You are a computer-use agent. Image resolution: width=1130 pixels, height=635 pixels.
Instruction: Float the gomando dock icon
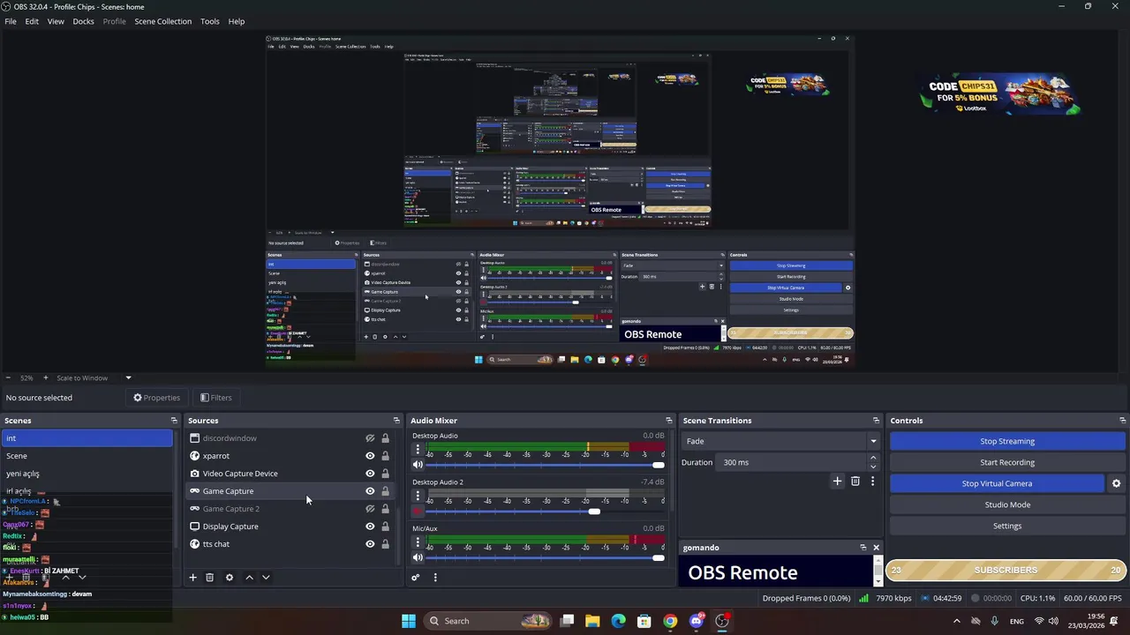[x=863, y=548]
